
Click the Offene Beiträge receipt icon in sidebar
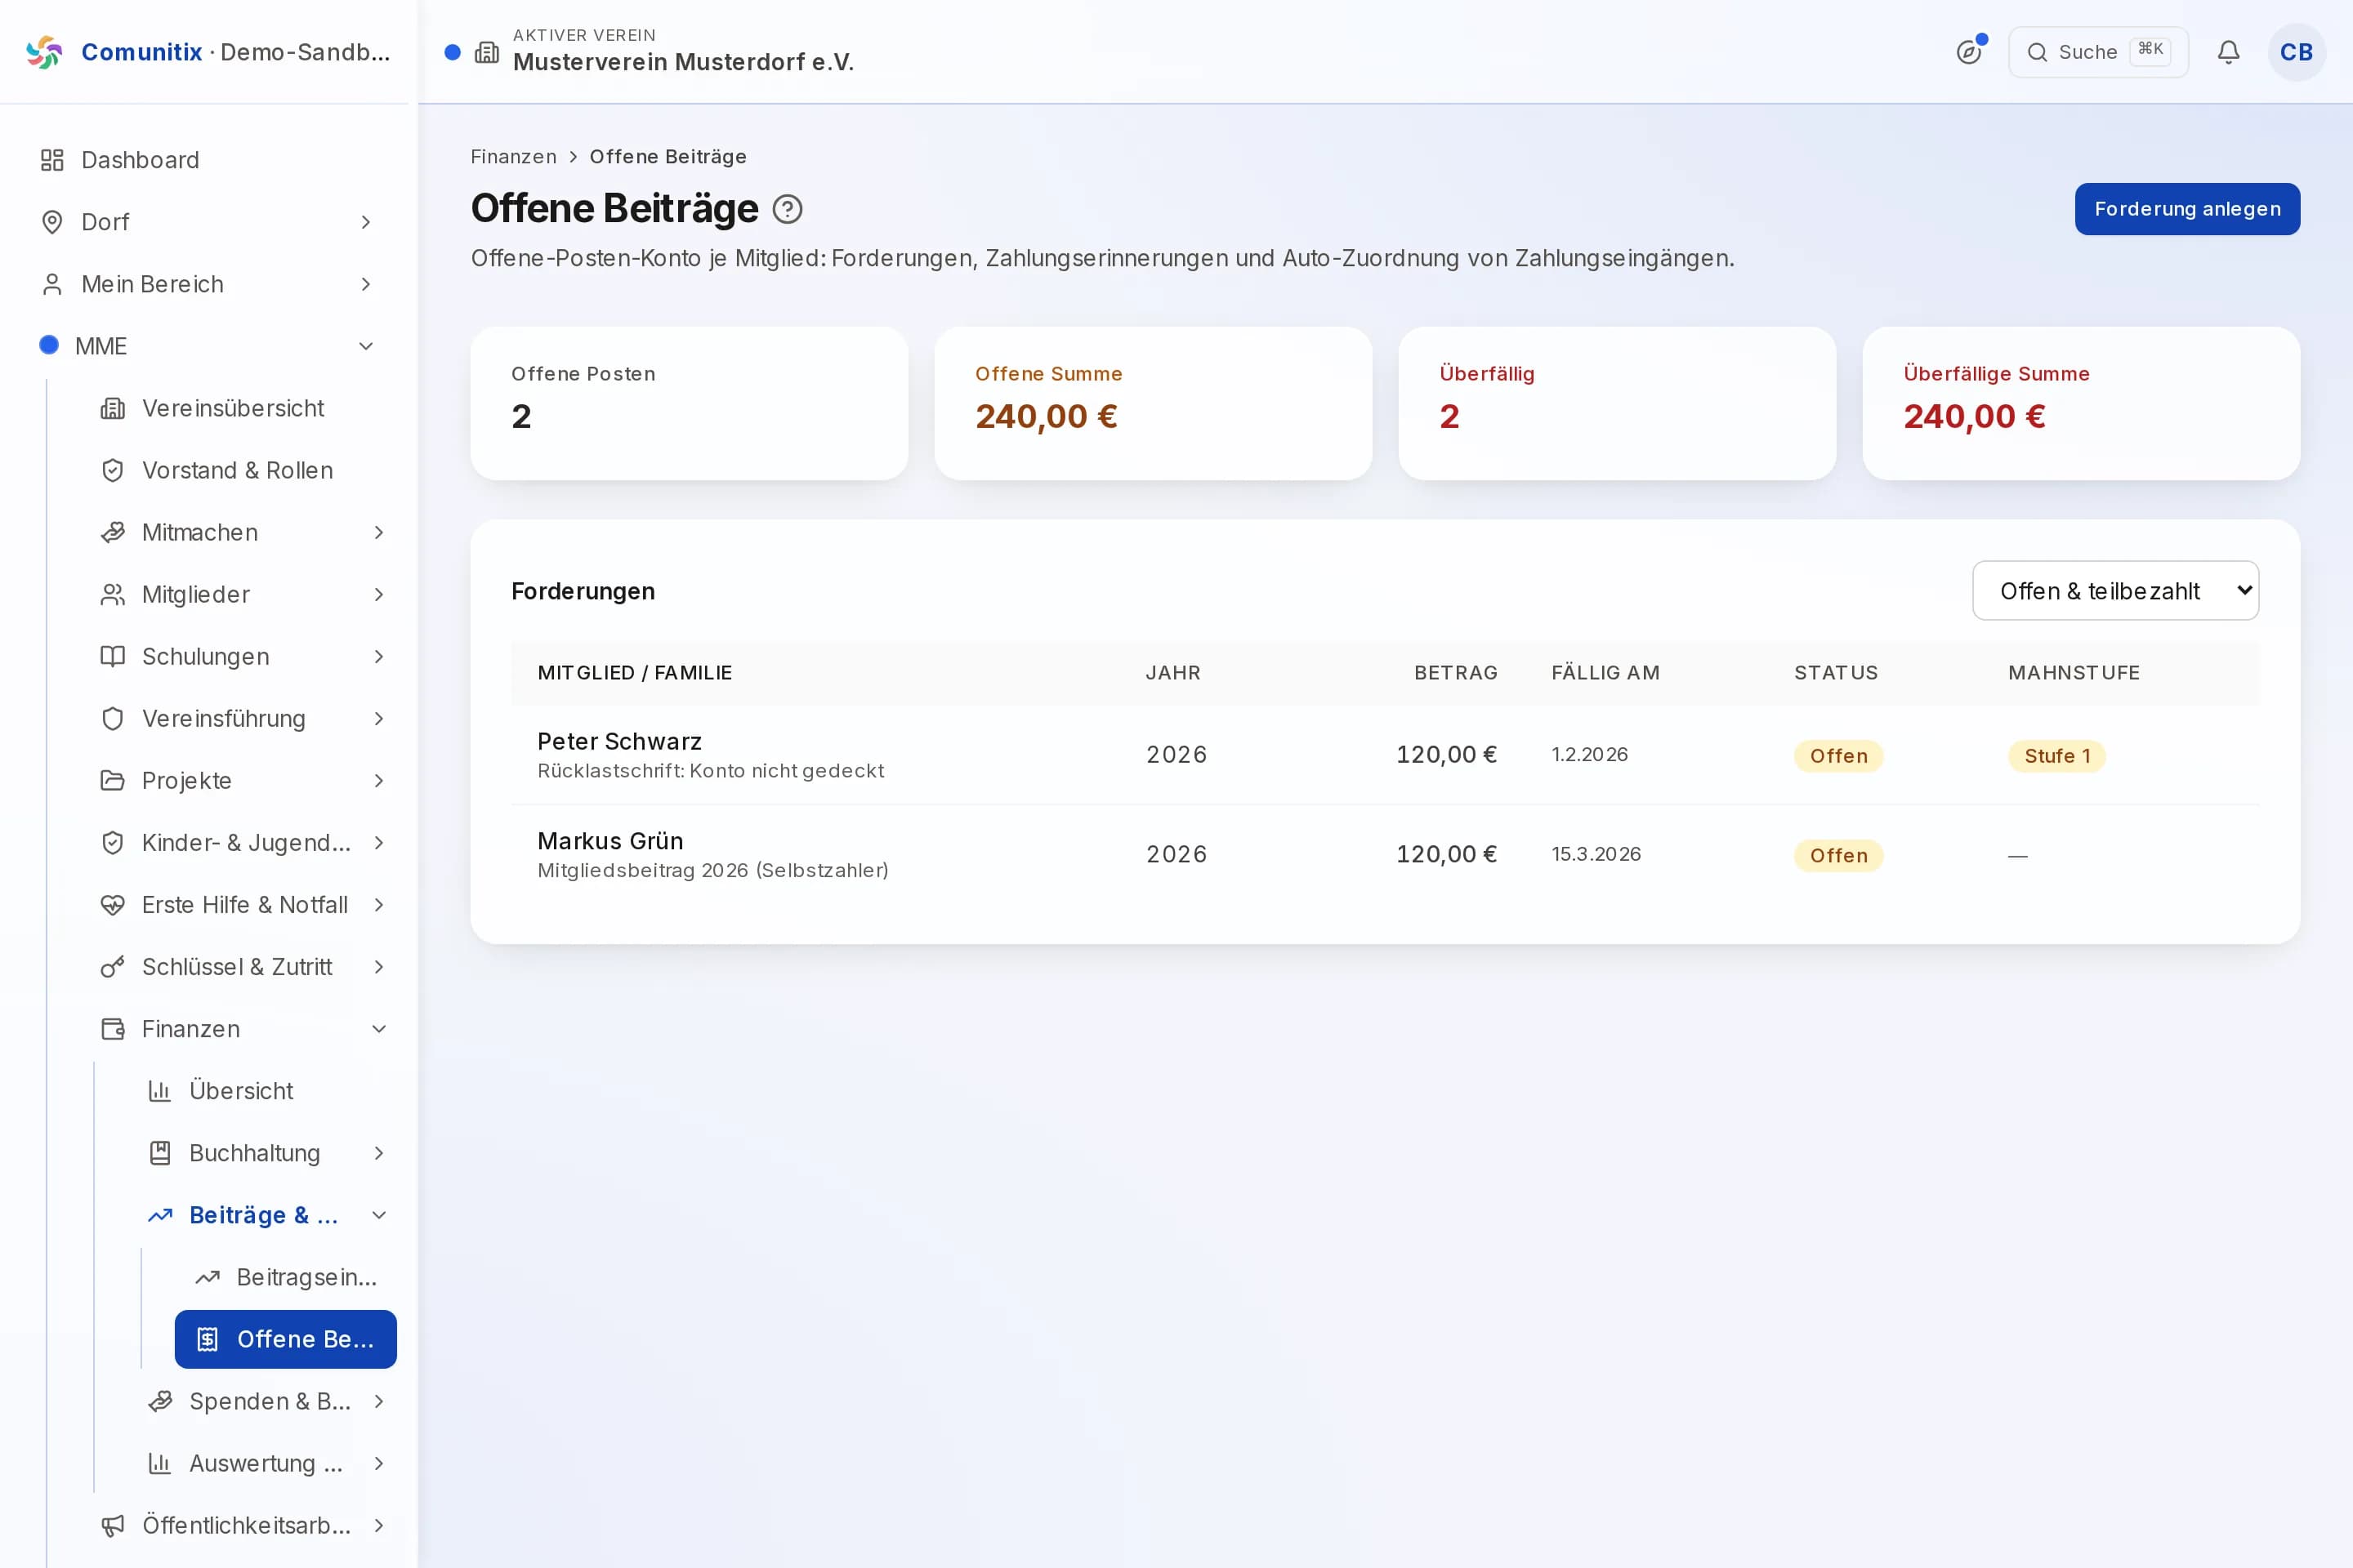207,1339
